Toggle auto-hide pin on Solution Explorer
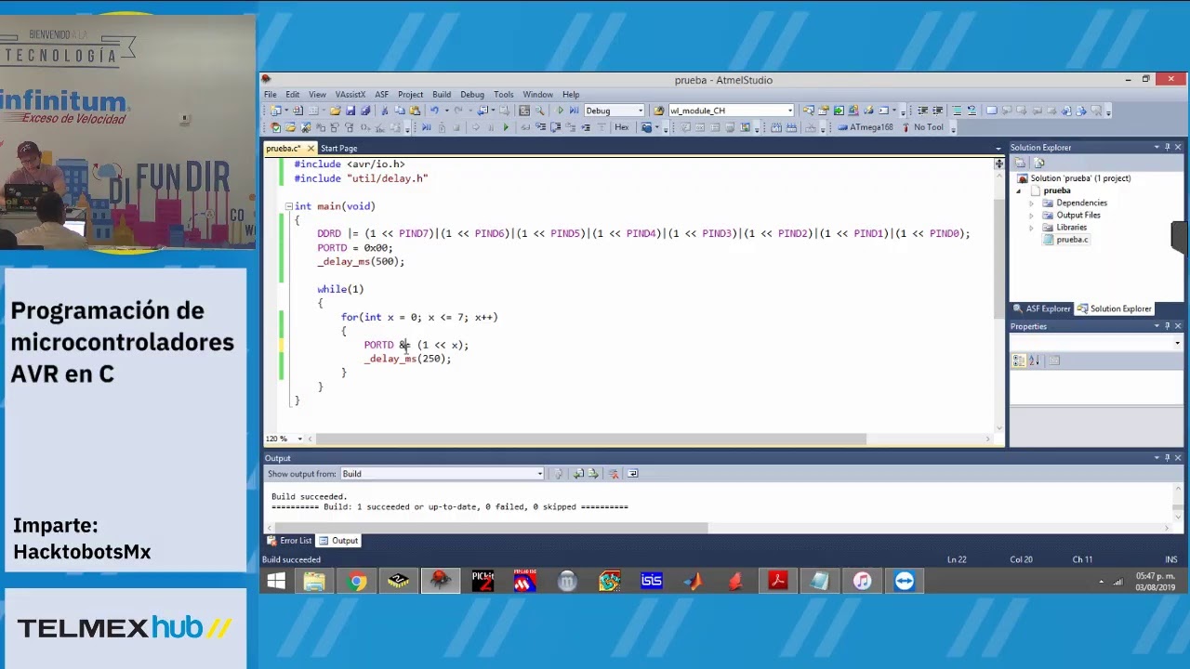 [1167, 148]
